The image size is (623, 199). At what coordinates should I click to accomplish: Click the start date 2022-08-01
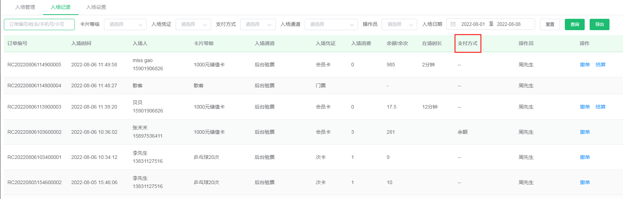click(x=473, y=24)
